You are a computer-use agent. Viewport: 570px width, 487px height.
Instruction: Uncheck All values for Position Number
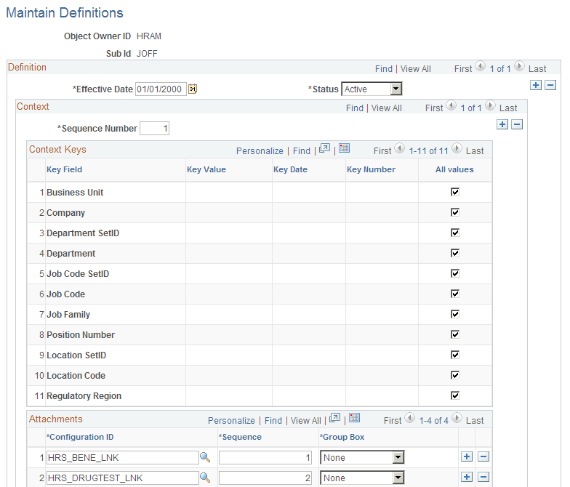point(455,334)
